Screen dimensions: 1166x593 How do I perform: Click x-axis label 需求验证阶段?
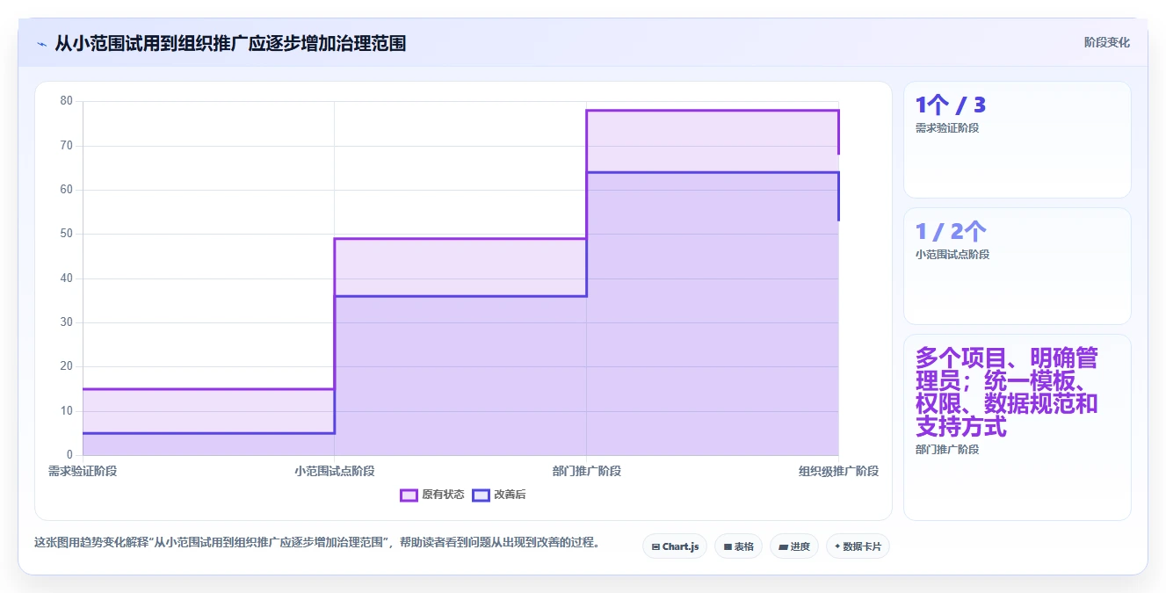83,471
